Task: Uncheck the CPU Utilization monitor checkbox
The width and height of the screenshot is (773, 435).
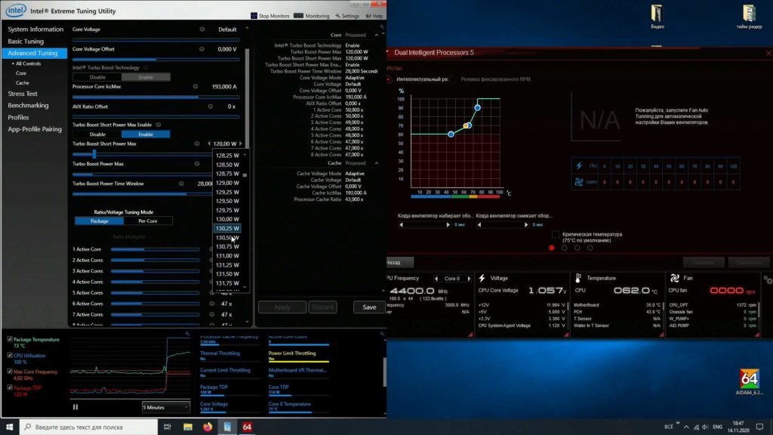Action: (x=10, y=355)
